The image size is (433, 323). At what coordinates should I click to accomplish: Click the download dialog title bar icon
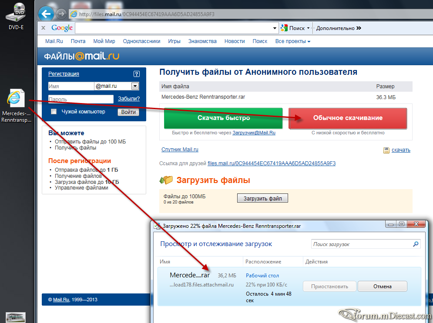point(157,226)
